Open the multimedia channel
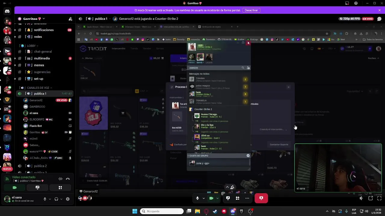The height and width of the screenshot is (216, 385). [x=45, y=58]
